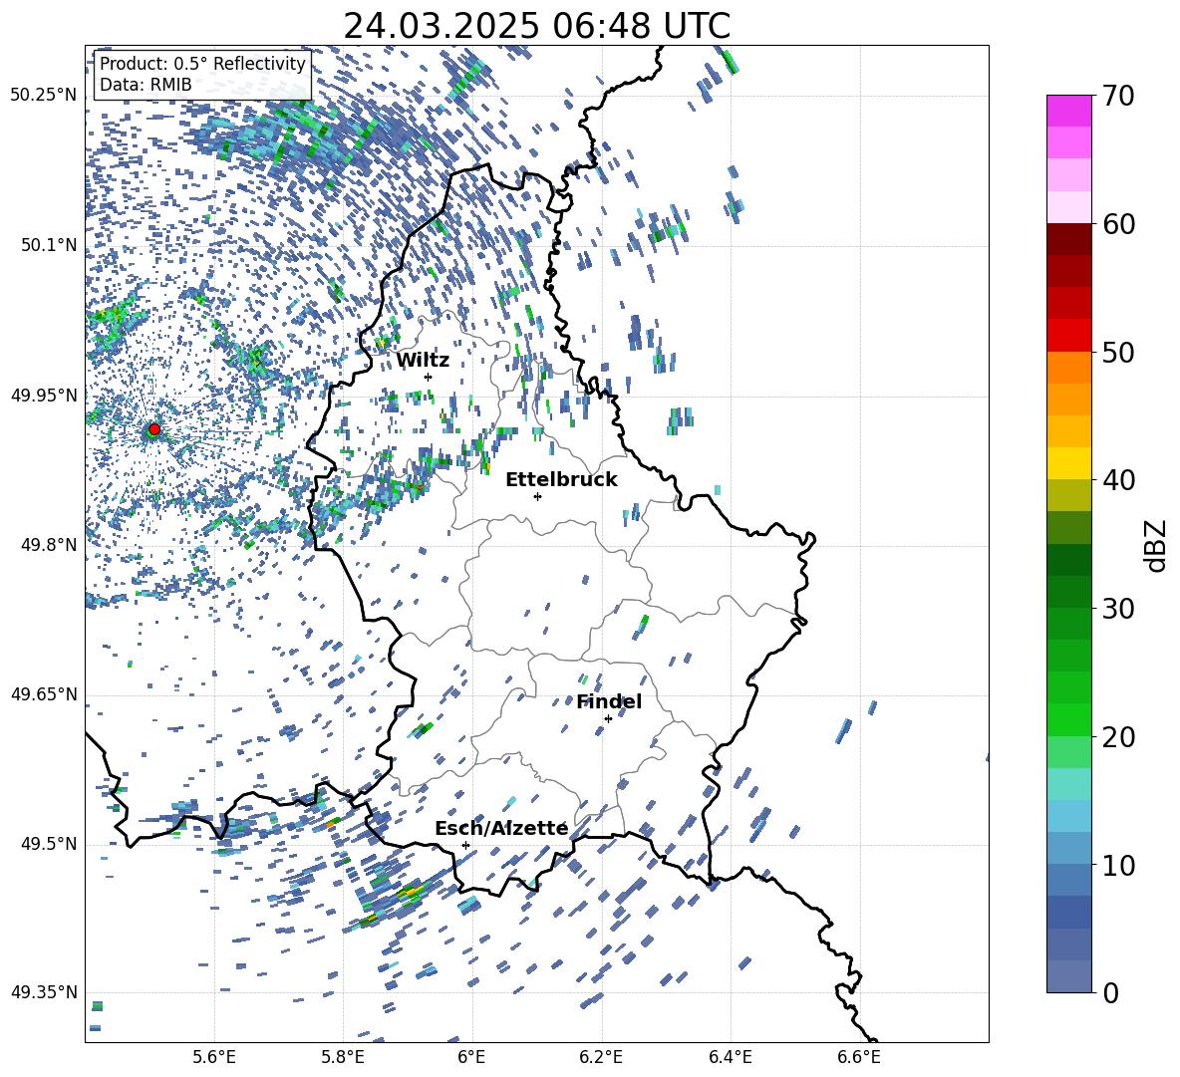The image size is (1180, 1077).
Task: Click the red radar site marker
Action: [x=154, y=429]
